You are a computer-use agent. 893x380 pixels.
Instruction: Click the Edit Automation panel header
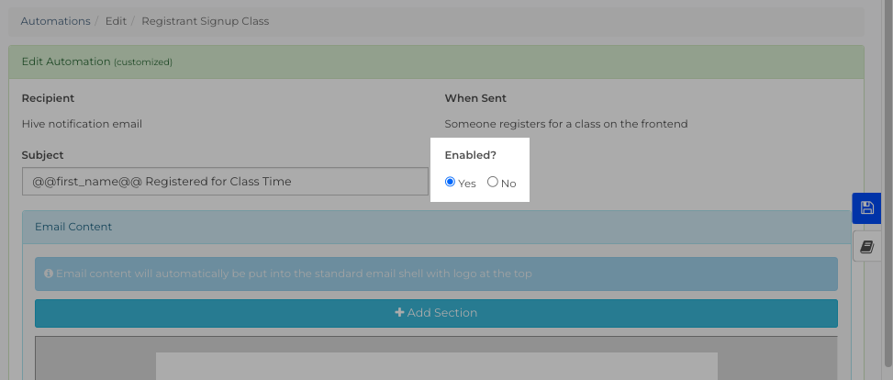pyautogui.click(x=436, y=61)
